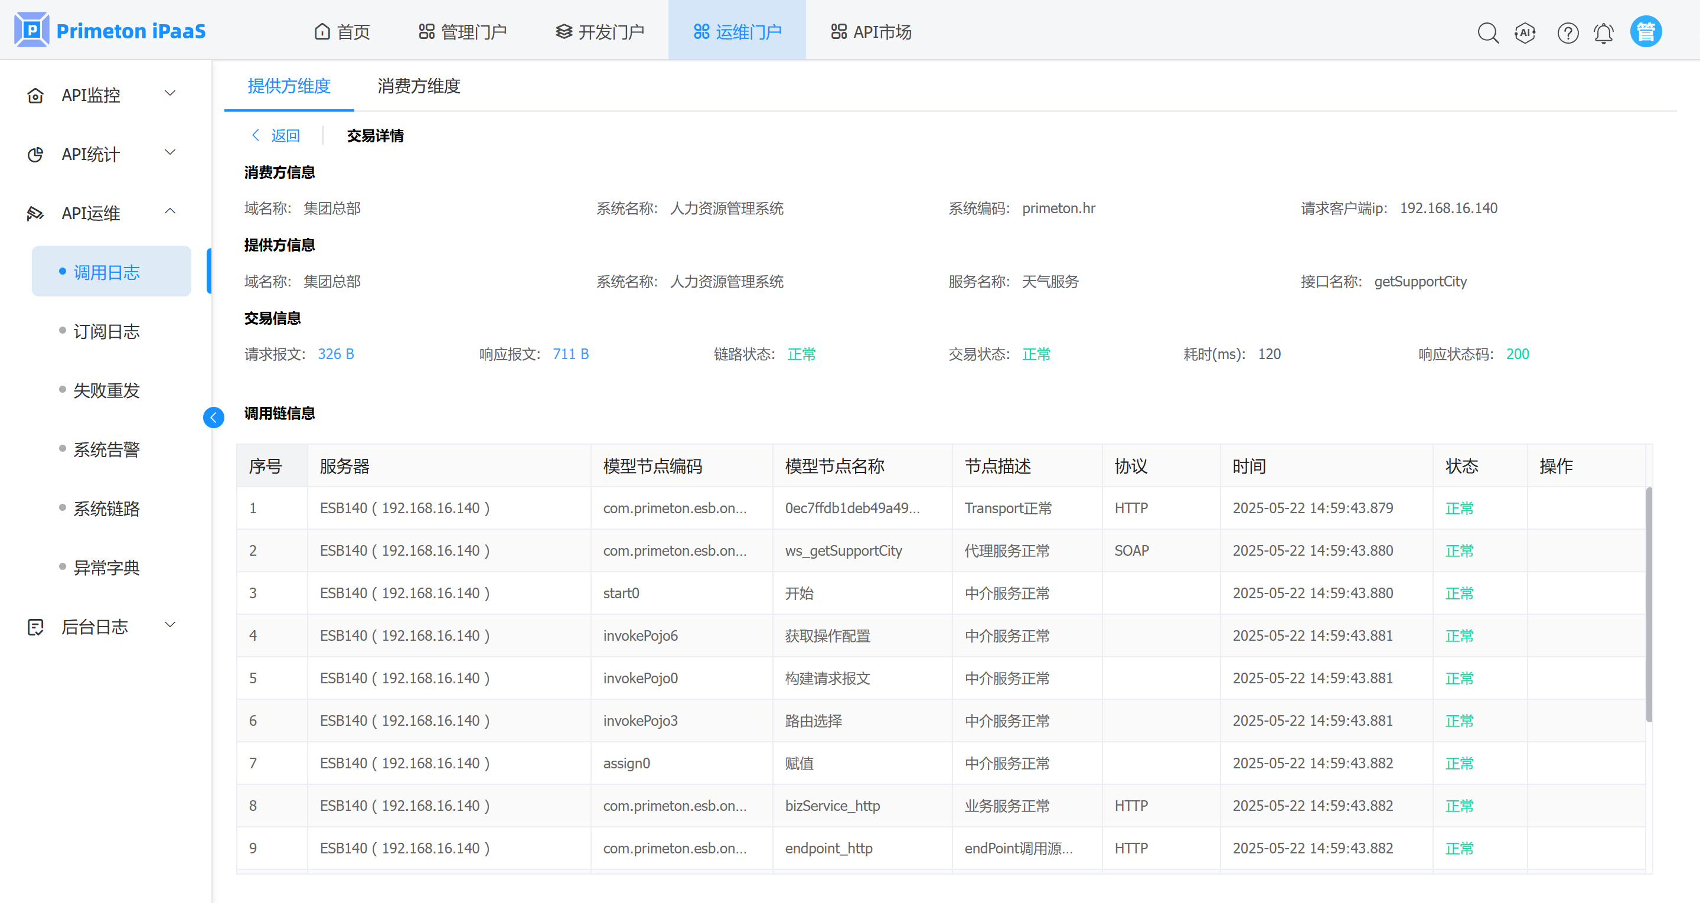Open the 开发门户 top menu
The width and height of the screenshot is (1700, 903).
coord(599,32)
